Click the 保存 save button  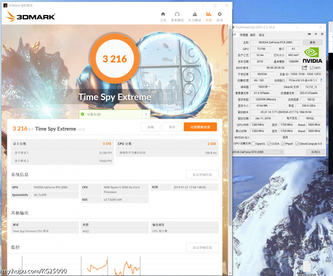point(172,127)
